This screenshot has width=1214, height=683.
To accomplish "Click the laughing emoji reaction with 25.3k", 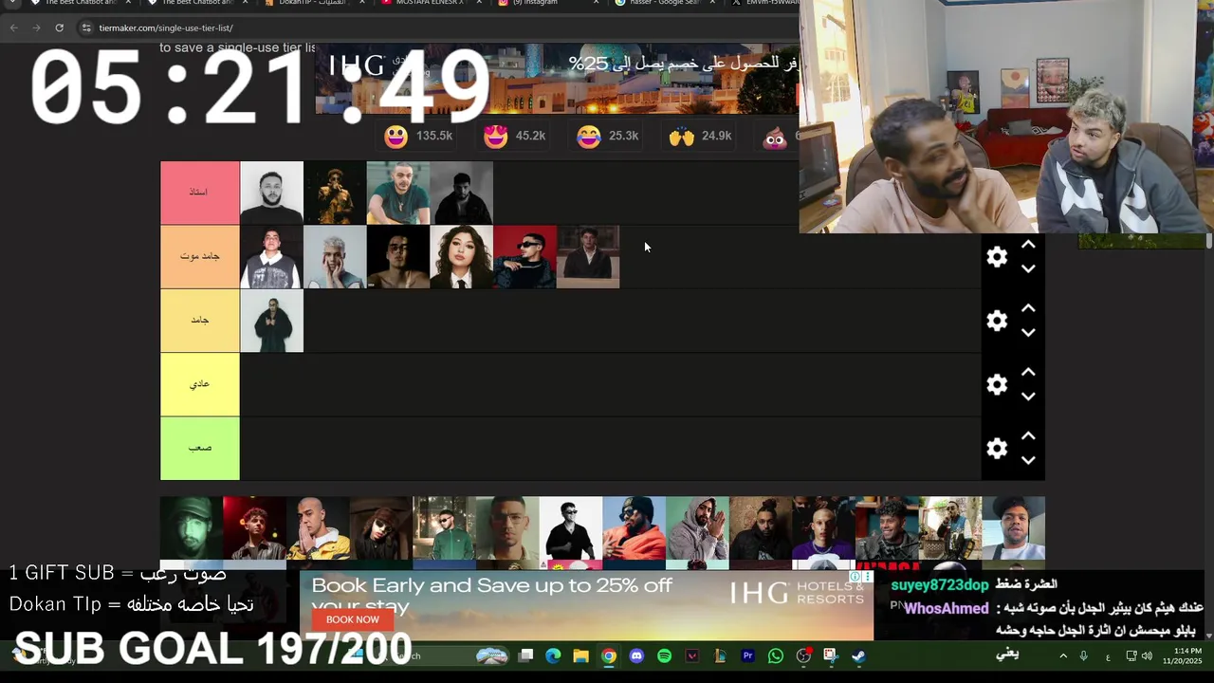I will (x=589, y=137).
